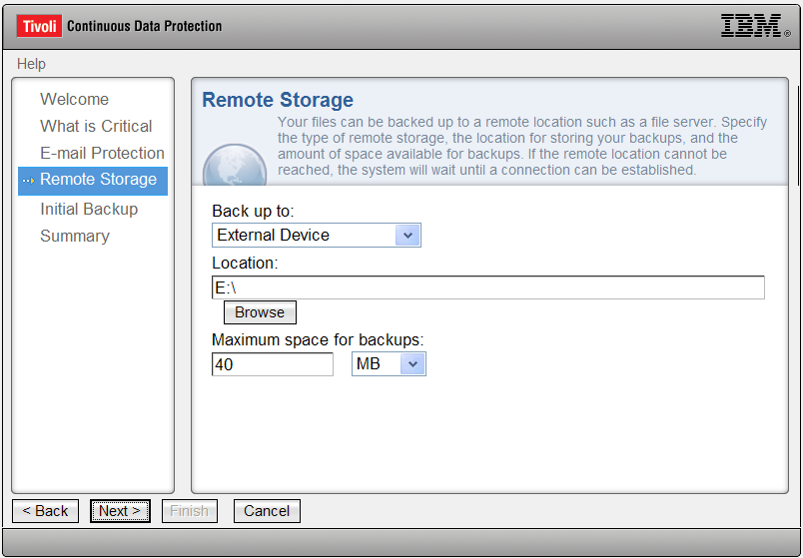Click the globe icon under Remote Storage
This screenshot has height=558, width=803.
click(x=235, y=165)
